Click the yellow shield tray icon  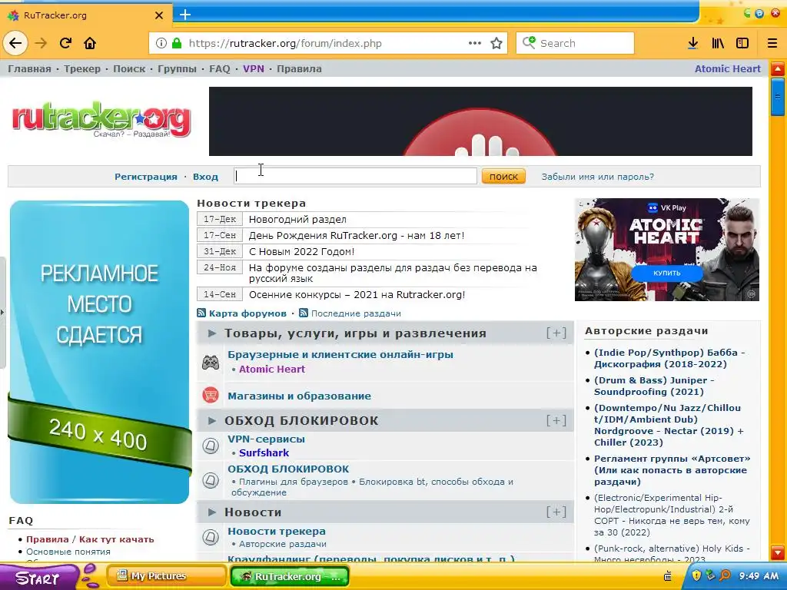tap(696, 575)
